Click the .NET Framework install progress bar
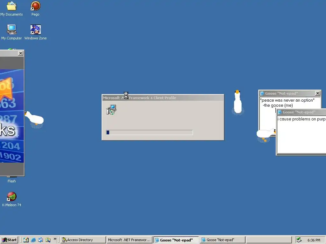Screen dimensions: 326x244 (149, 132)
